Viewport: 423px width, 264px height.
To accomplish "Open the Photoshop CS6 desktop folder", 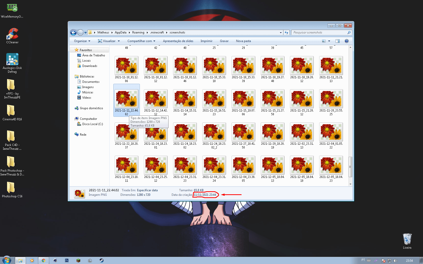I will coord(12,190).
